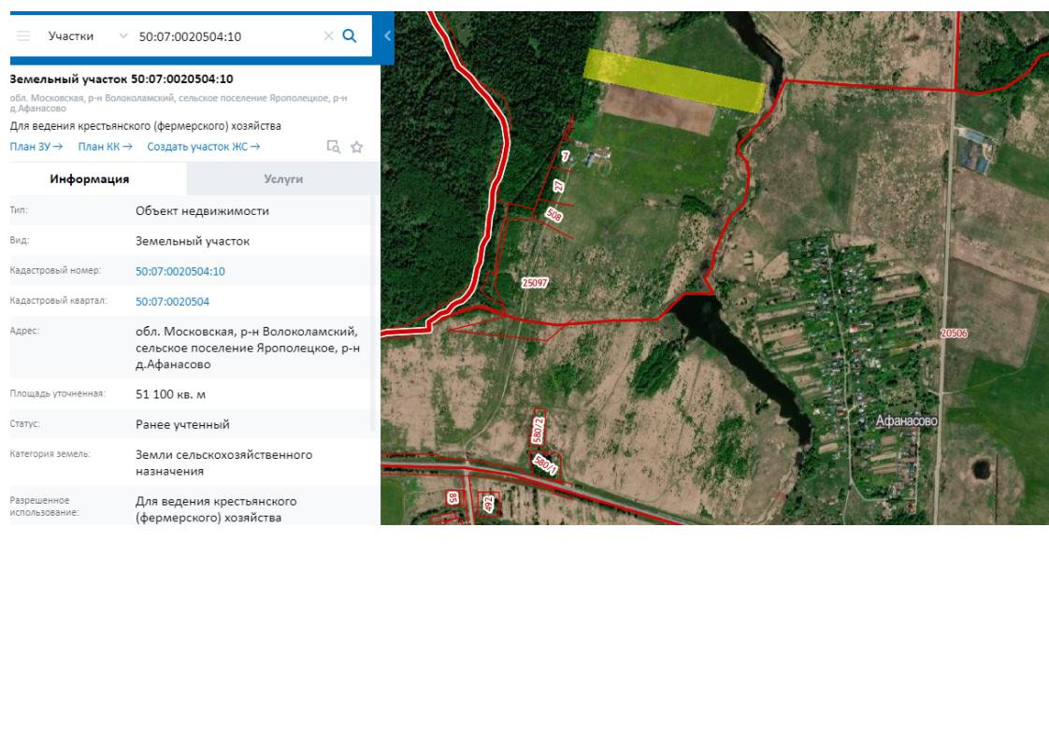Click quarter label 20506 on map

pos(954,333)
